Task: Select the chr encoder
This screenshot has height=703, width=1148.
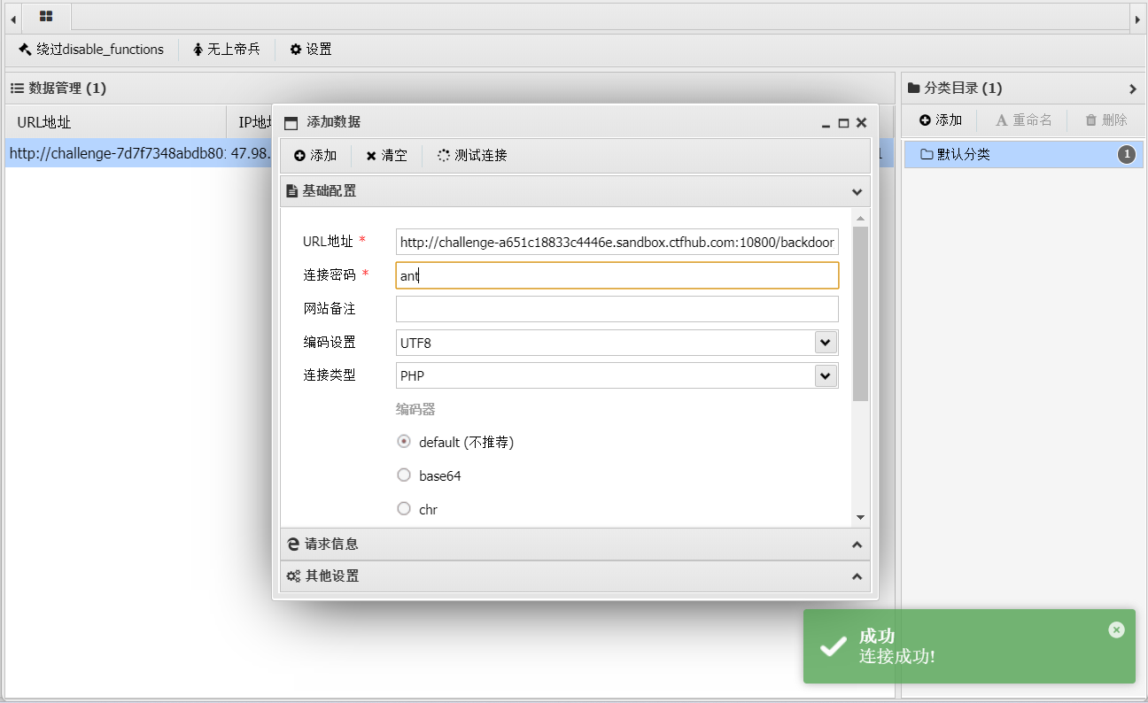Action: pyautogui.click(x=404, y=508)
